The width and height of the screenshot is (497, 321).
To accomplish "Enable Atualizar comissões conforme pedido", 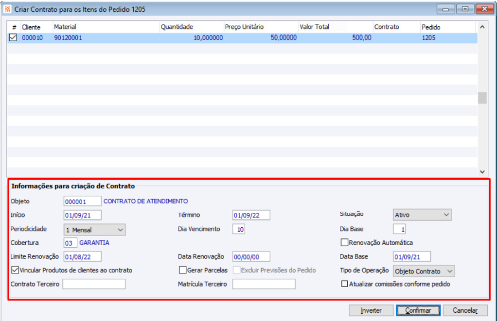I will coord(344,284).
